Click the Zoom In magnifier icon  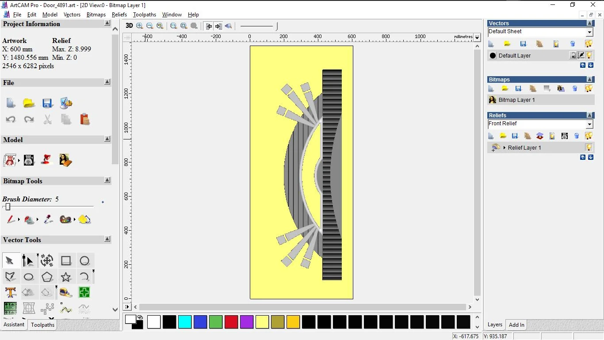[140, 26]
